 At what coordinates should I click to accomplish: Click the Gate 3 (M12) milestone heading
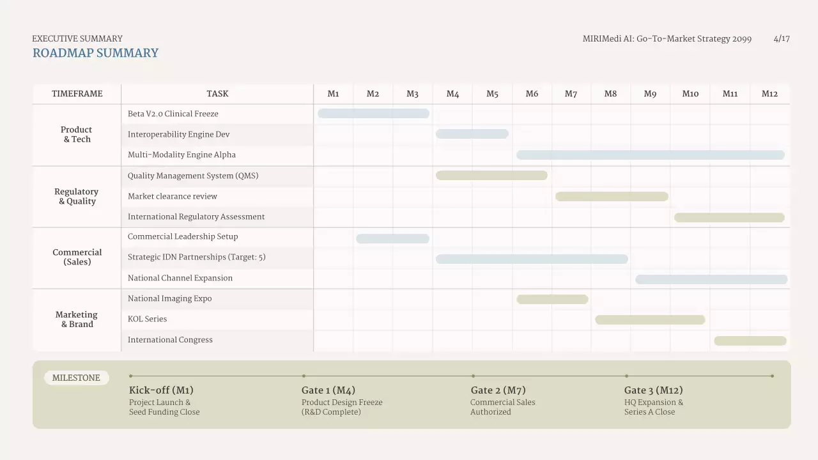(653, 390)
